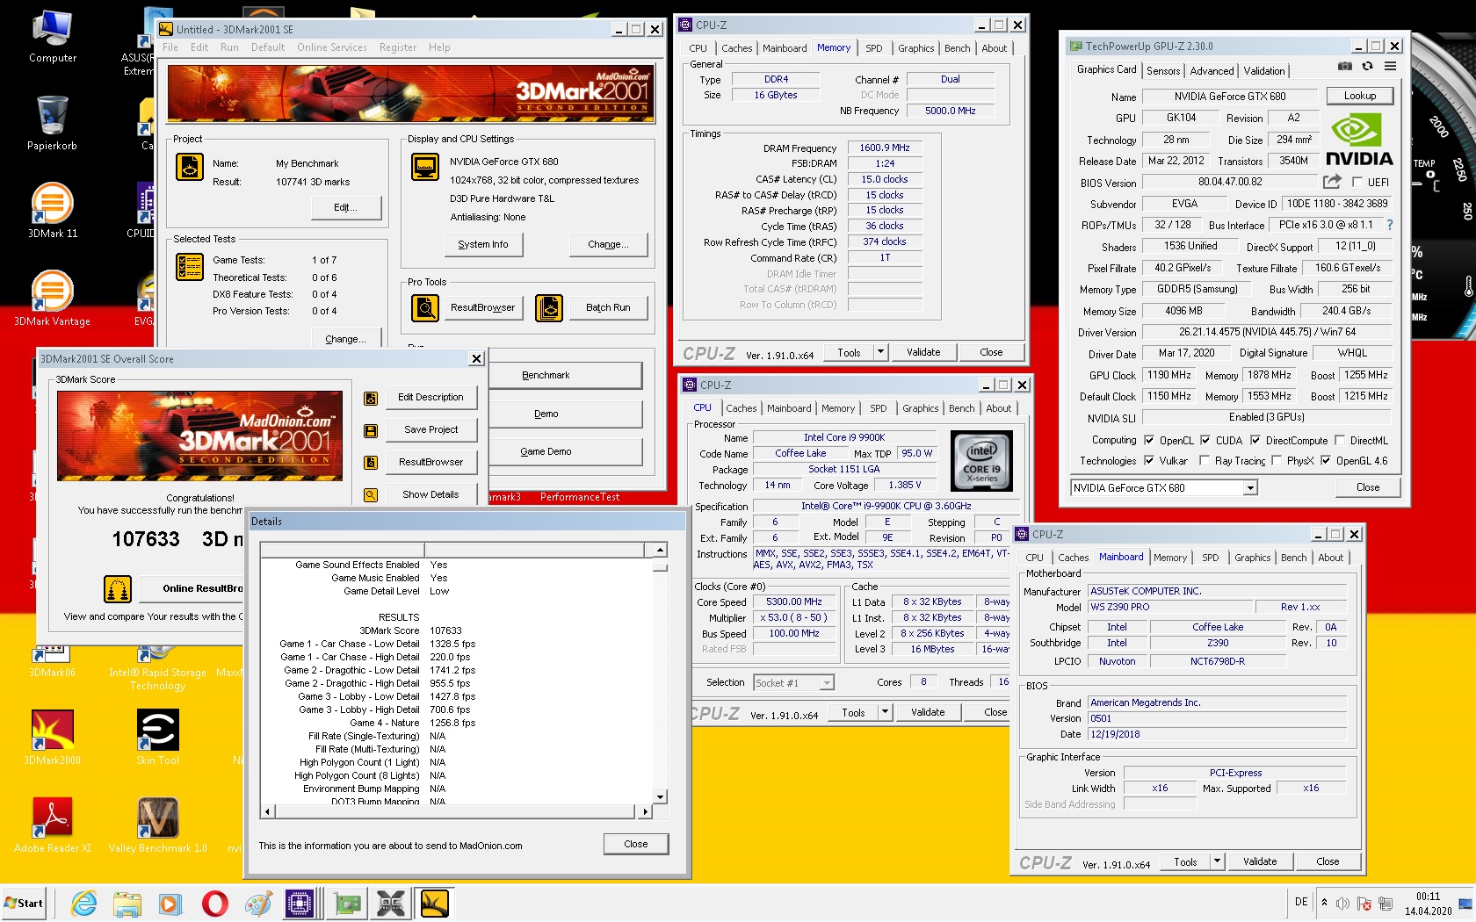
Task: Open the SPD tab in Memory CPU-Z window
Action: click(x=873, y=48)
